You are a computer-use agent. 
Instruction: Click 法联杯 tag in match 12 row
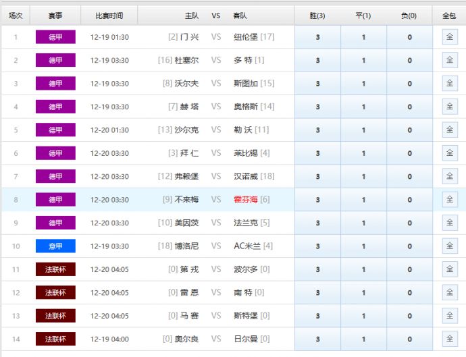pyautogui.click(x=55, y=292)
